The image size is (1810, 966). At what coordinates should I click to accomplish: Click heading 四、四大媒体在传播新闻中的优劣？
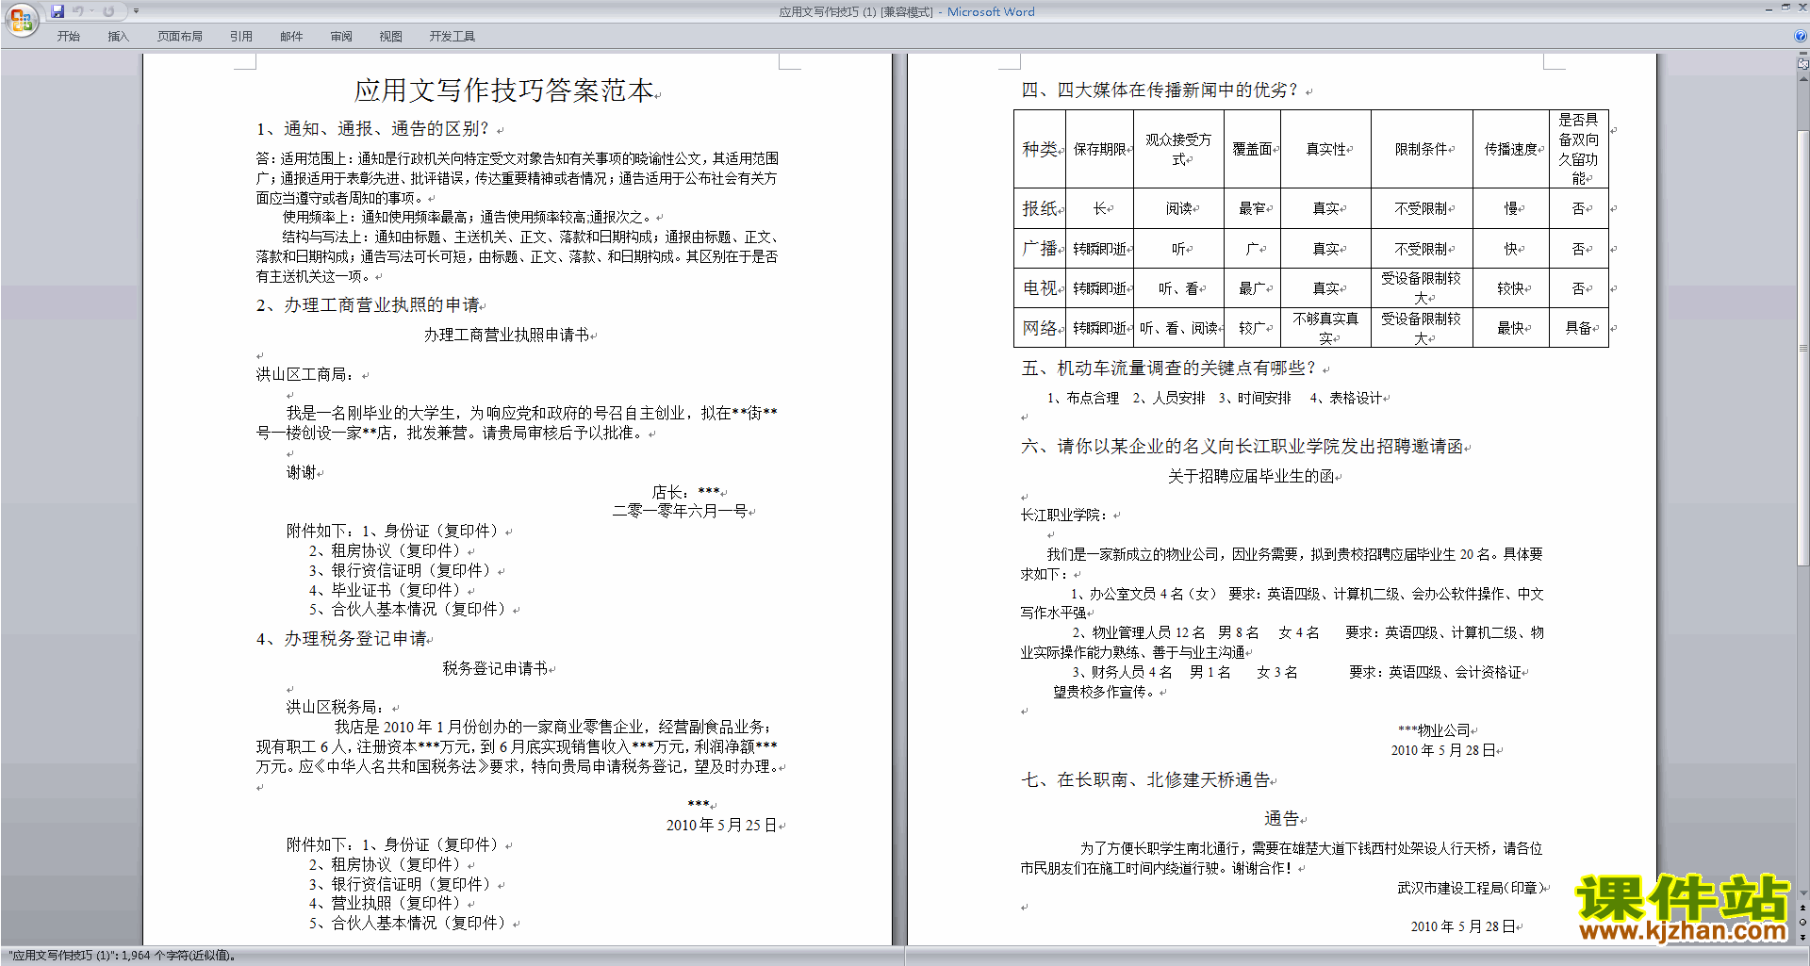(1160, 90)
